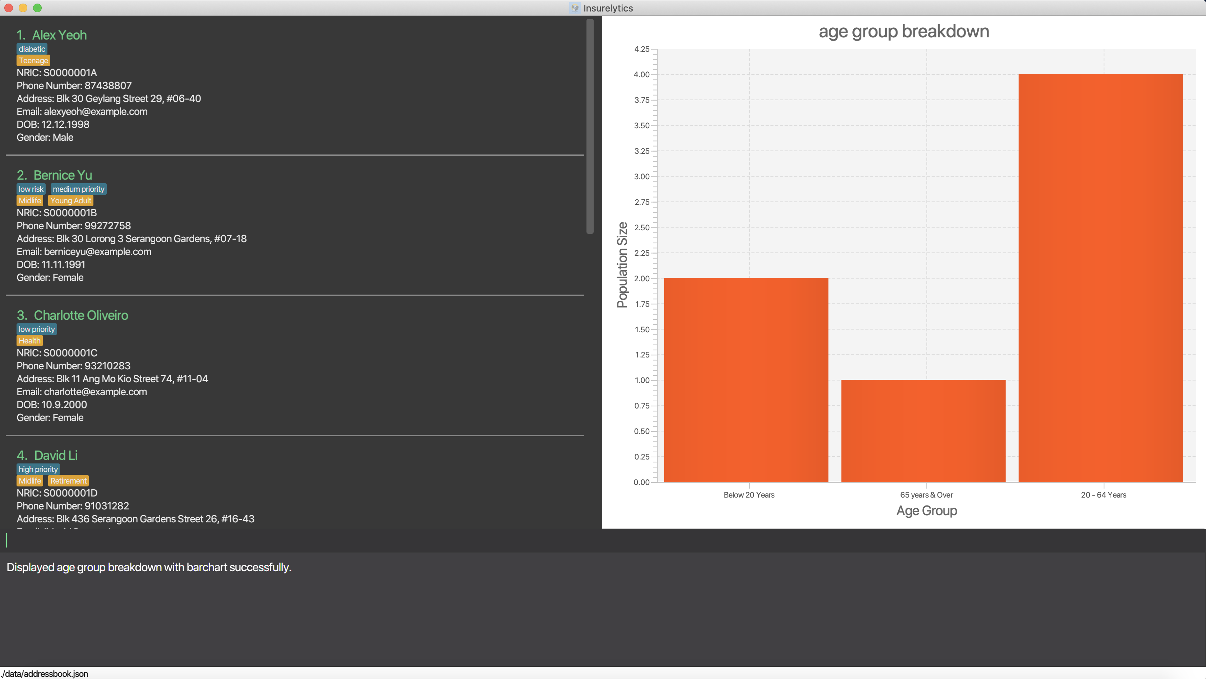1206x679 pixels.
Task: Click the client list vertical scrollbar
Action: point(590,126)
